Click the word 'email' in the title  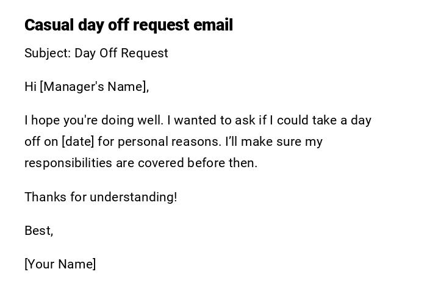(x=213, y=25)
